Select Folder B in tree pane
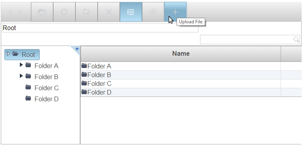 [x=46, y=77]
